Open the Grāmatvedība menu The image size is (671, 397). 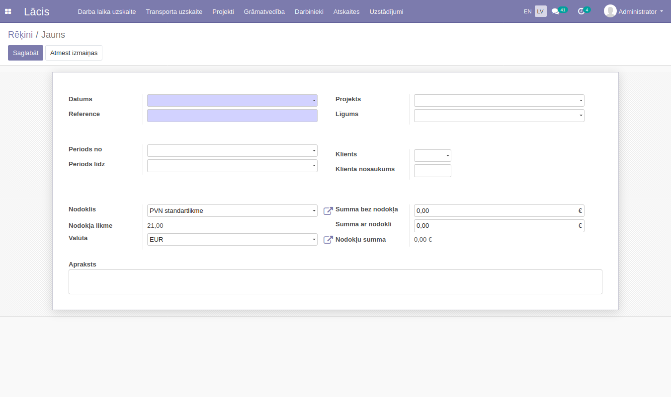(264, 11)
